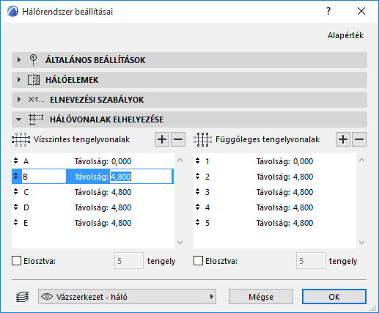This screenshot has height=313, width=379.
Task: Click the HÁLÓELEMEK grid elements icon
Action: [34, 80]
